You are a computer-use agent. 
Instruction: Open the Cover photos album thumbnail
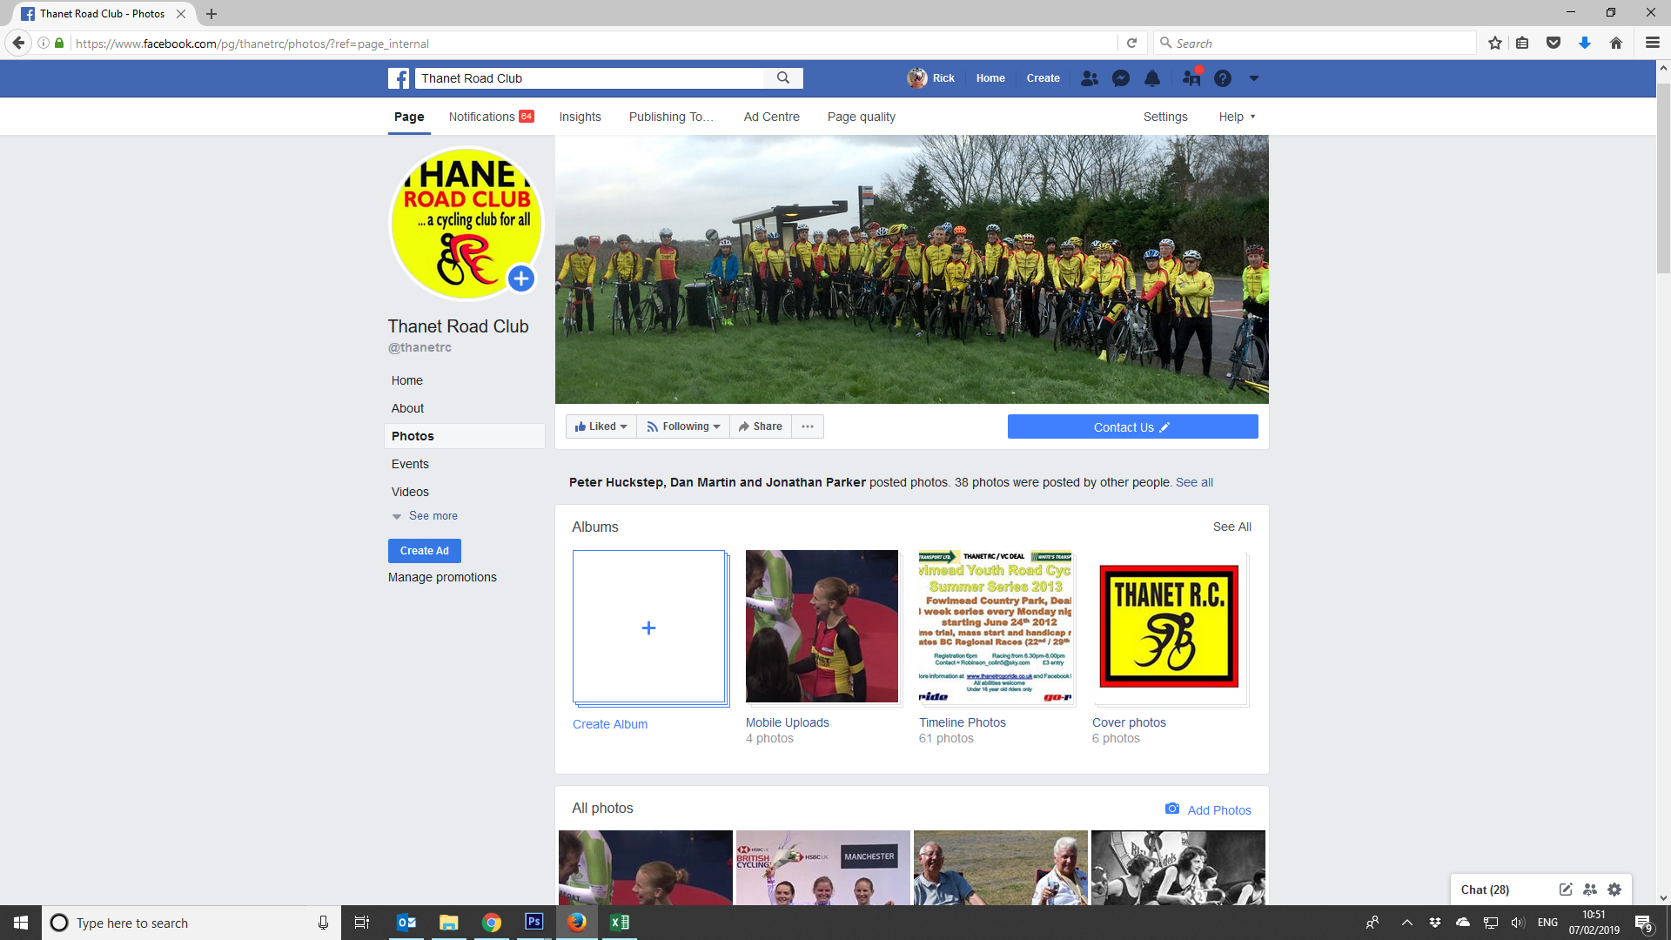coord(1169,626)
